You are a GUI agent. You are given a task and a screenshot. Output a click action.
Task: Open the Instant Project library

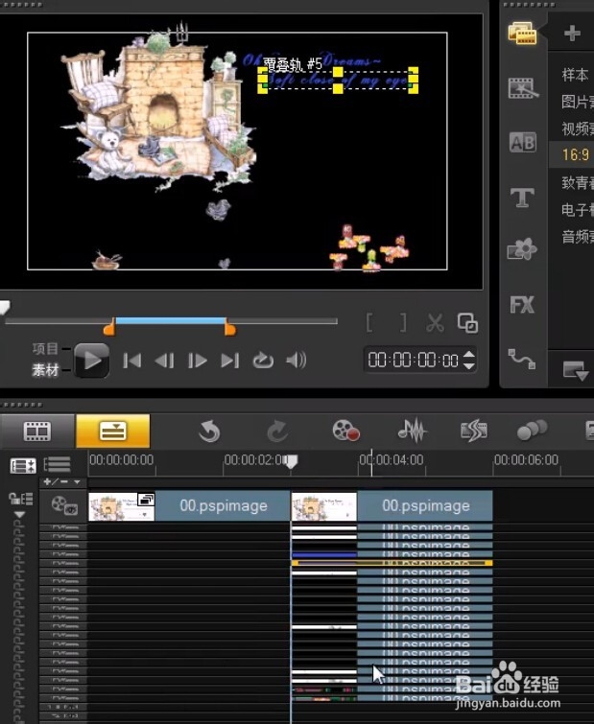(523, 88)
